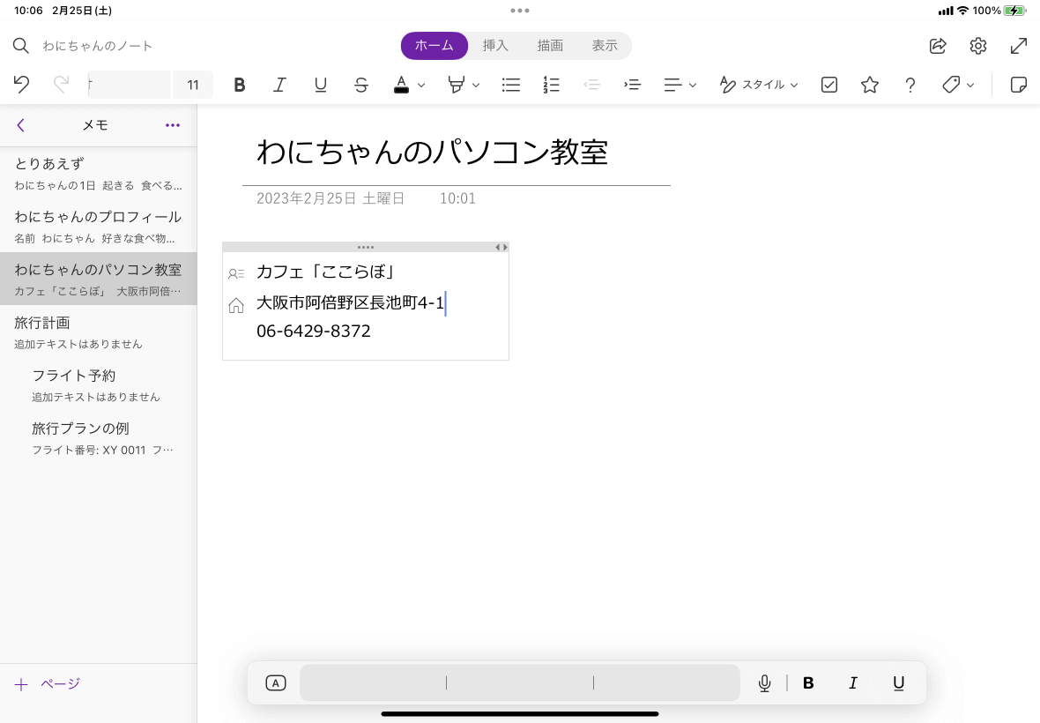This screenshot has height=723, width=1040.
Task: Tap the share notebook icon
Action: tap(937, 46)
